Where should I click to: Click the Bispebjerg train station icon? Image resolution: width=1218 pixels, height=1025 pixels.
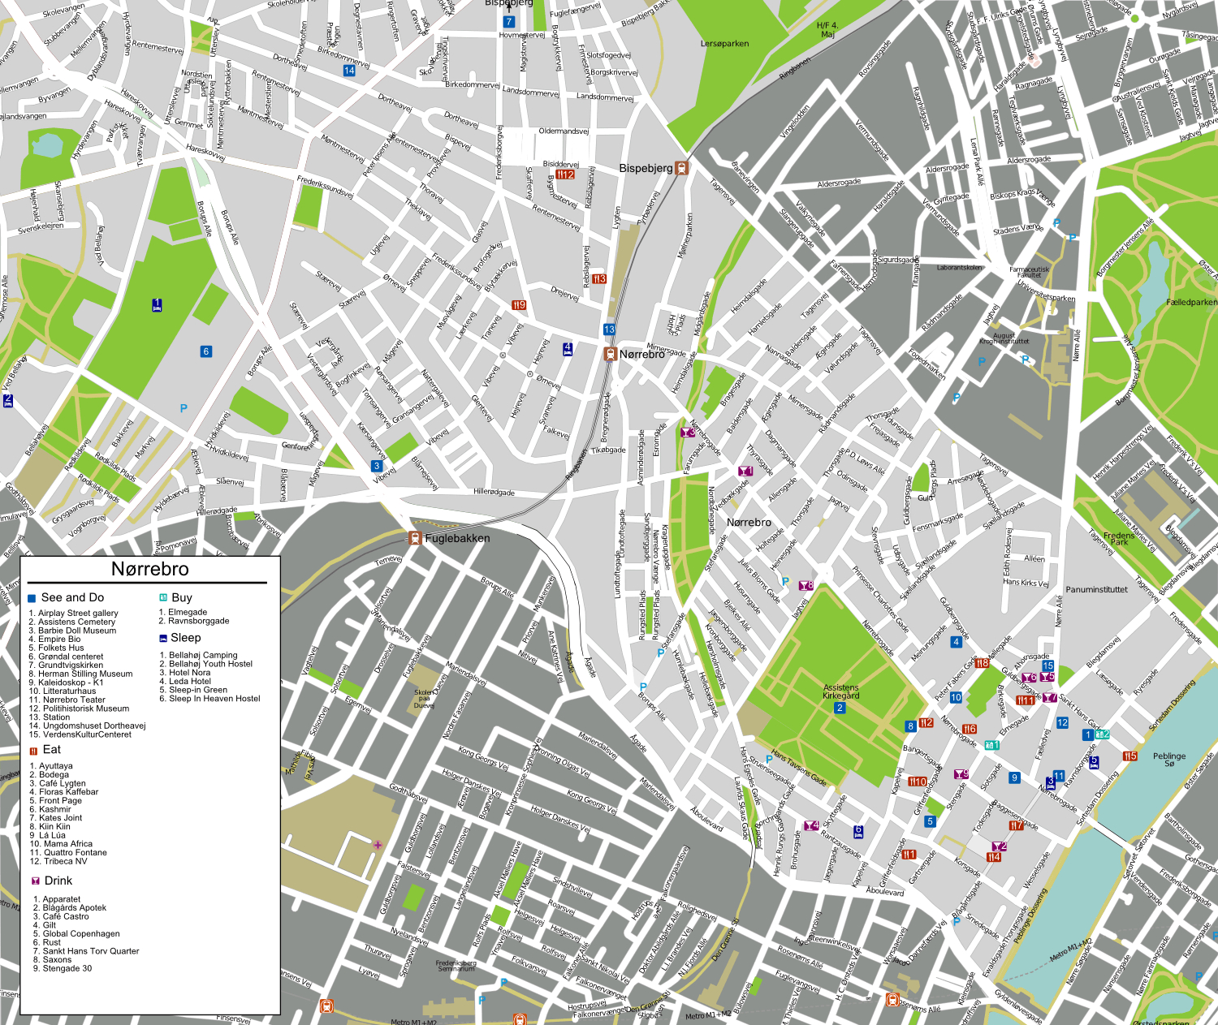point(682,168)
